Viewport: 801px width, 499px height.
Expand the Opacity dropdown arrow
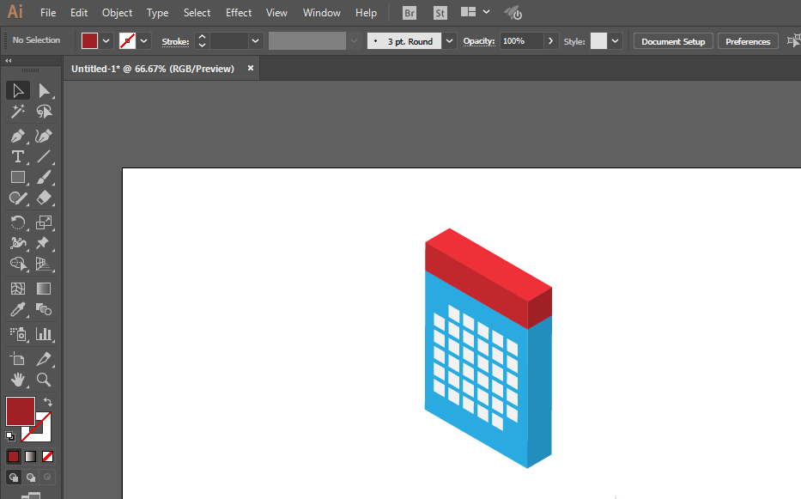point(551,41)
